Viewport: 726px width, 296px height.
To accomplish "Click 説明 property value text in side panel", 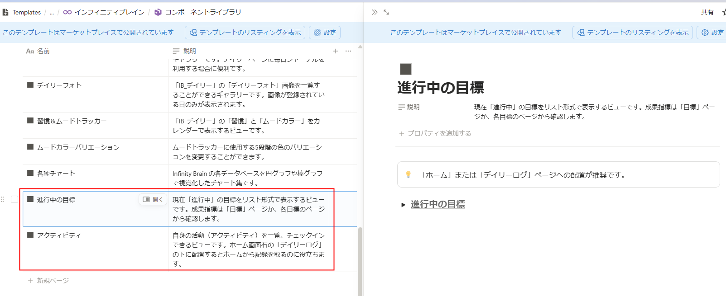I will click(595, 112).
